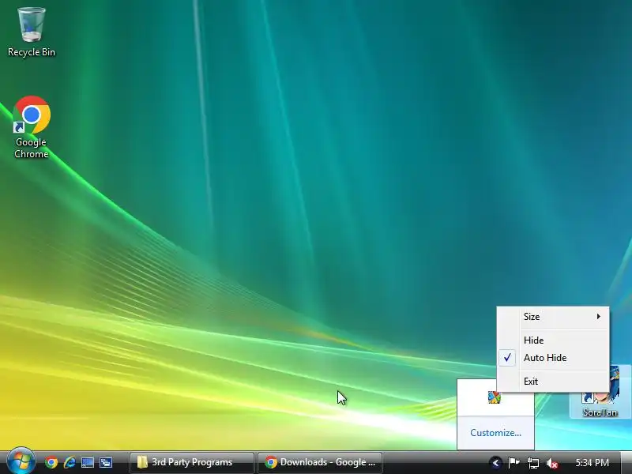Click the network tray icon

pyautogui.click(x=532, y=463)
